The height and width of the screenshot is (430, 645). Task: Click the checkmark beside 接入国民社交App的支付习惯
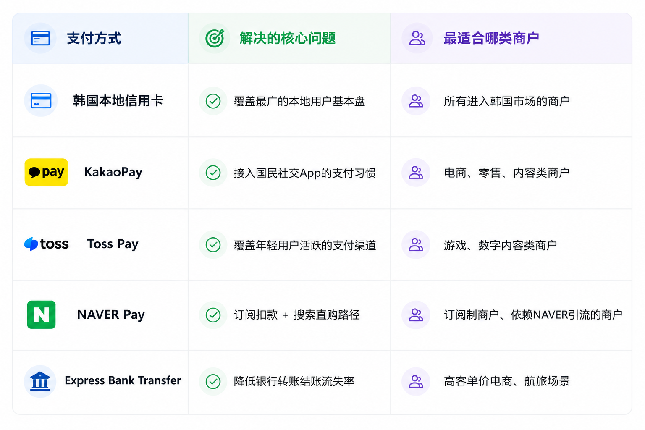point(213,173)
